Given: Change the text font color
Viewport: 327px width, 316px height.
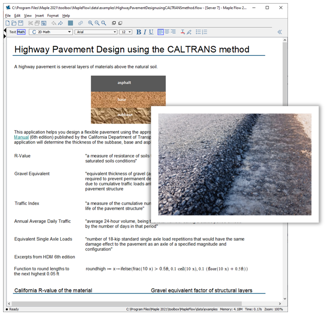Looking at the screenshot, I should coord(182,32).
